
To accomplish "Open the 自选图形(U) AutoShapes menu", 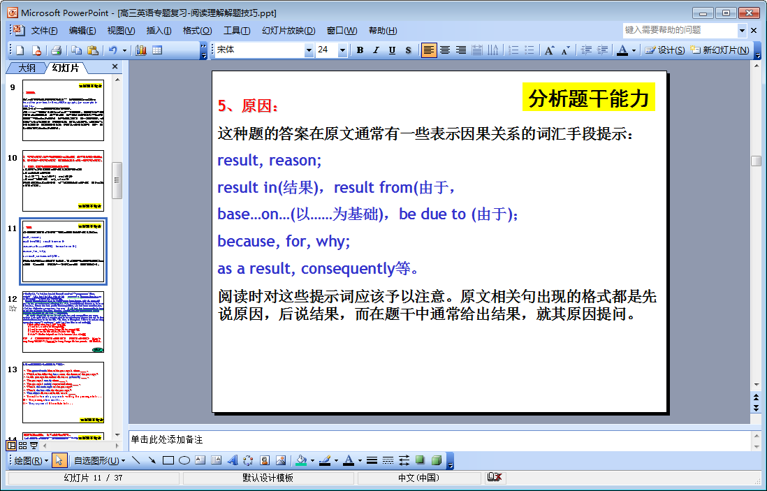I will click(x=99, y=460).
